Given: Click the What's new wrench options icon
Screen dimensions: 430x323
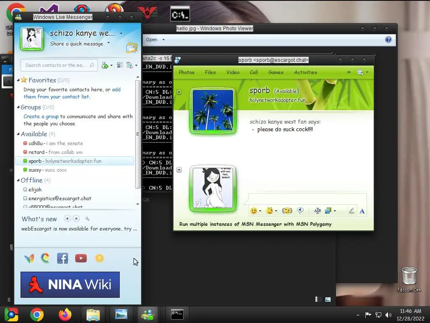Looking at the screenshot, I should tap(87, 219).
